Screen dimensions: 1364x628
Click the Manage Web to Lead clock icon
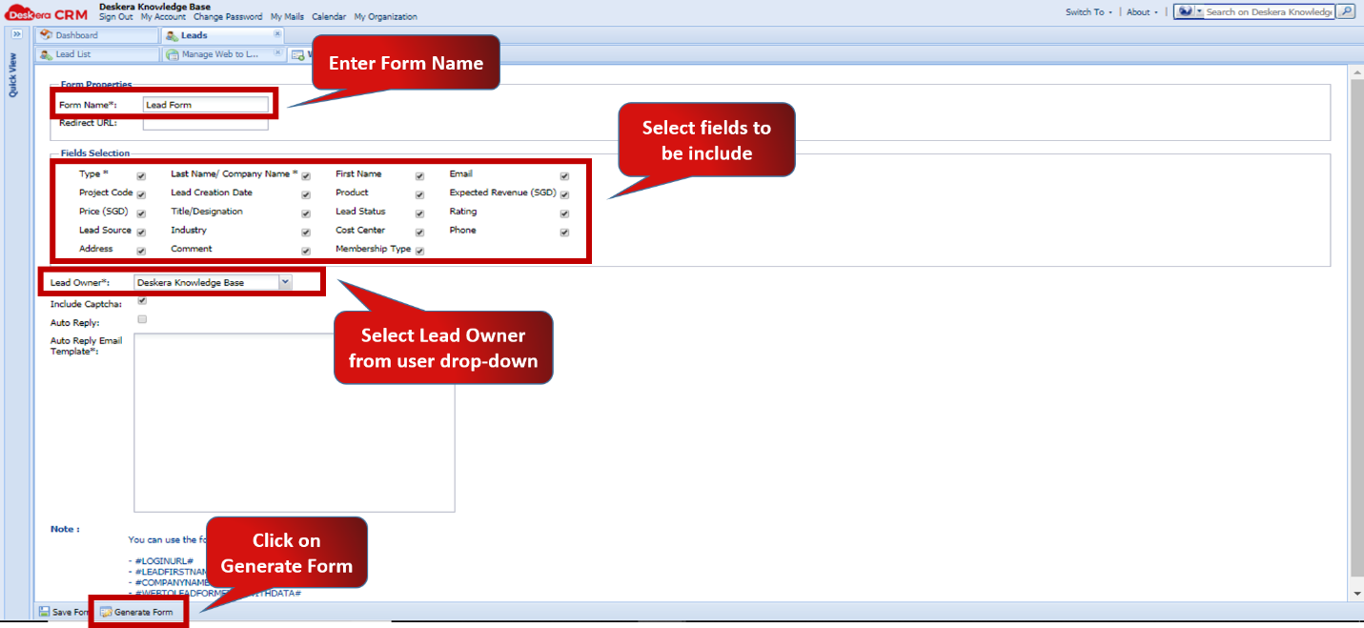tap(174, 54)
